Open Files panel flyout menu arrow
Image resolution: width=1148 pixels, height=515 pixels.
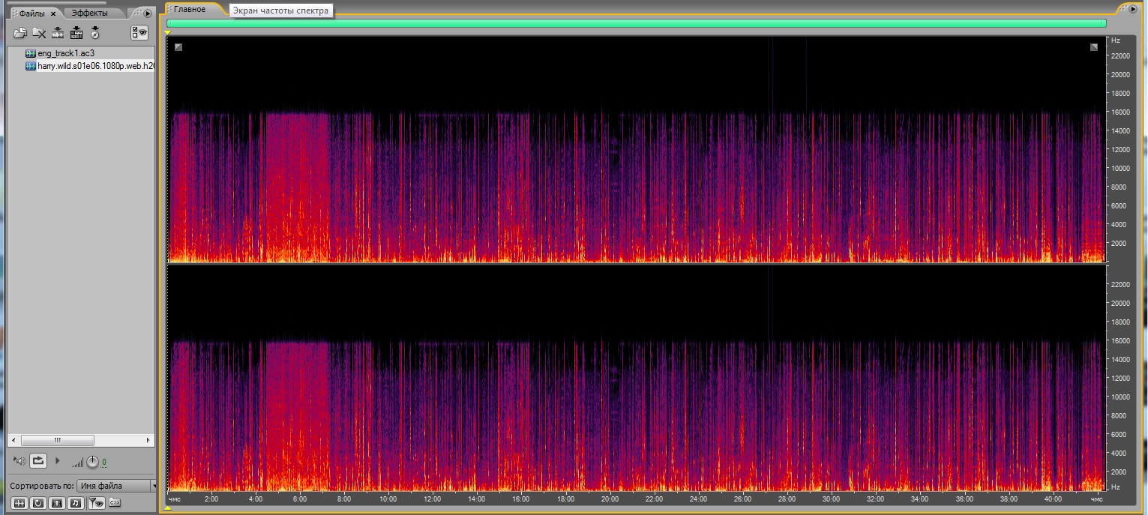point(148,13)
